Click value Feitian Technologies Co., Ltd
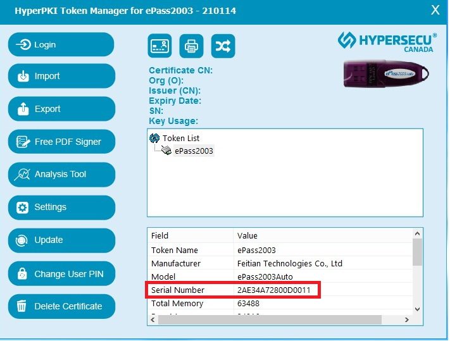 coord(290,264)
